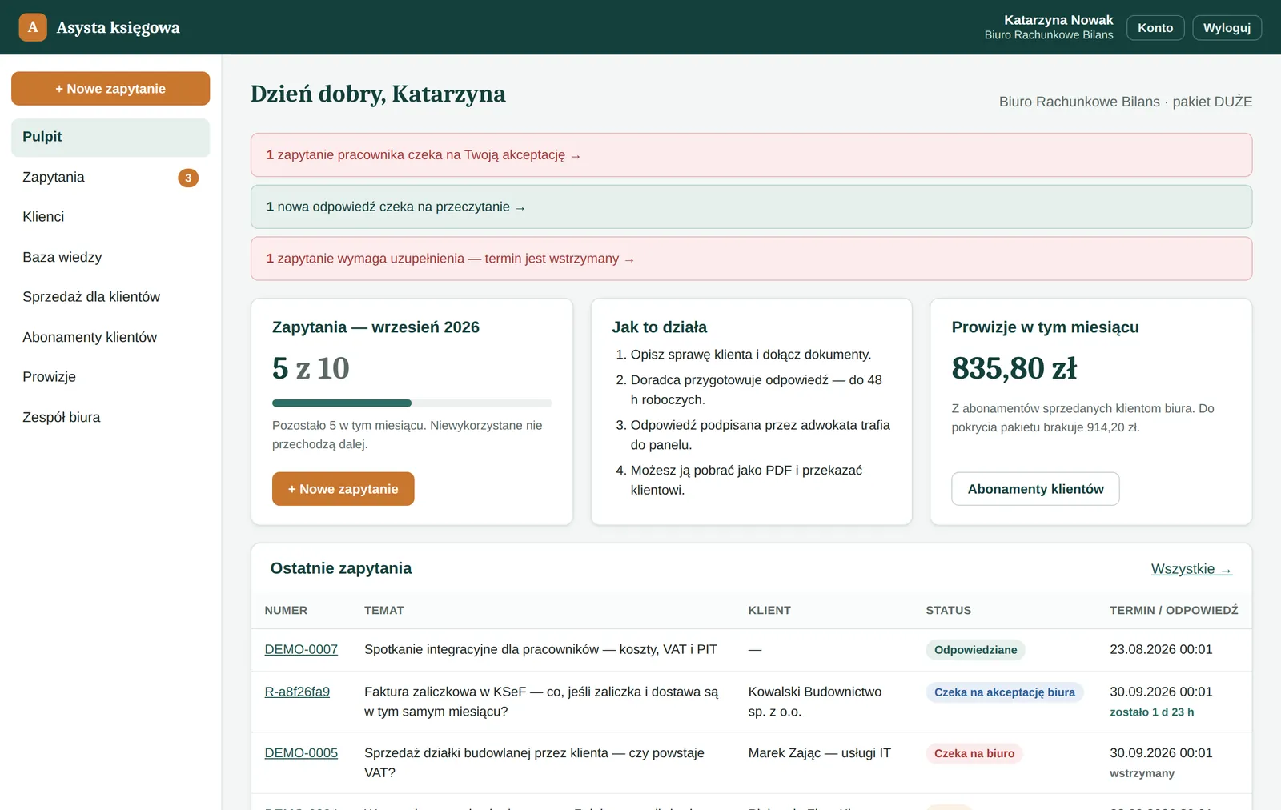This screenshot has height=810, width=1281.
Task: Click the monthly queries progress bar
Action: 412,403
